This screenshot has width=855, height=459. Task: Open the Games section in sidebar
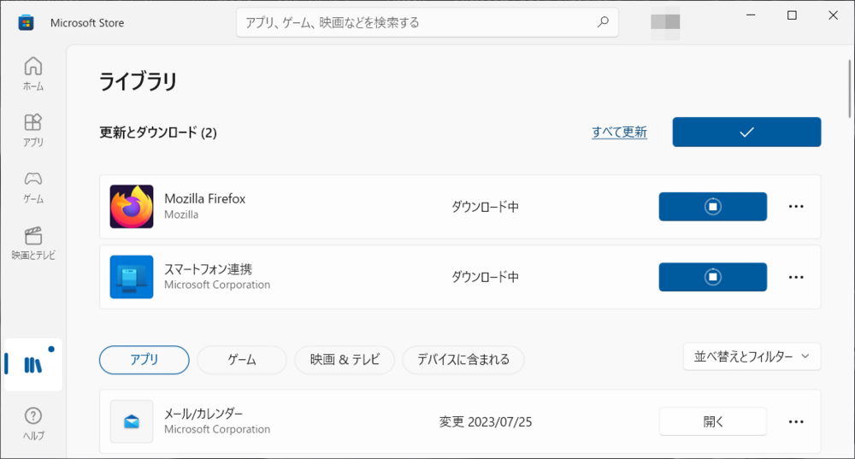pyautogui.click(x=32, y=185)
